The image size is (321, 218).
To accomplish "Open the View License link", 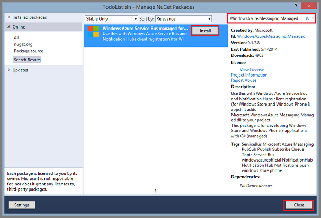I will point(252,70).
